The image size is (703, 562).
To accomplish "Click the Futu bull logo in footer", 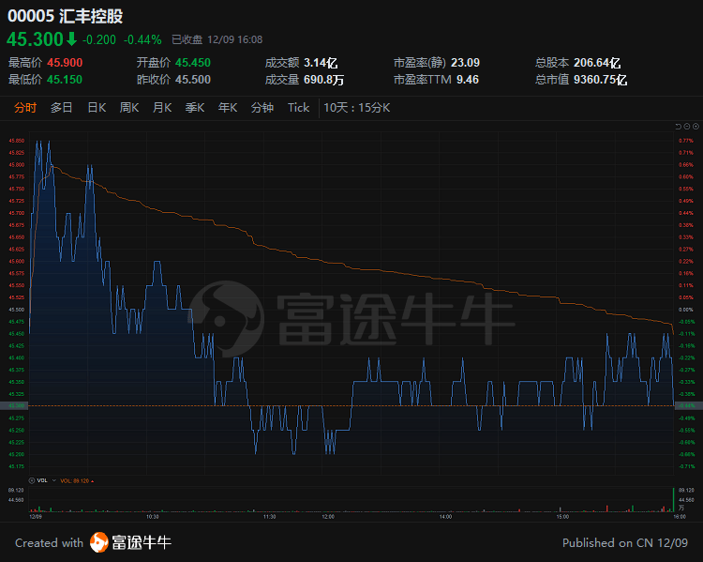I will pyautogui.click(x=99, y=542).
